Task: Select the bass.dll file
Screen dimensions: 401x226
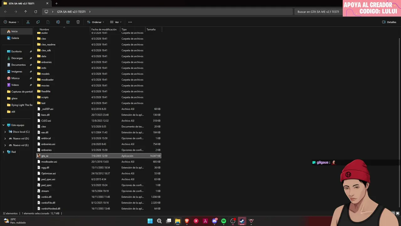Action: point(99,115)
